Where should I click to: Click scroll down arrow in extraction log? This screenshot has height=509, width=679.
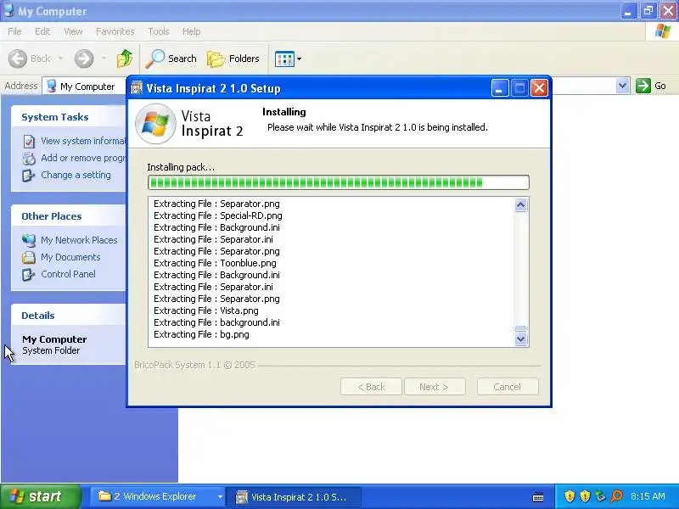tap(520, 338)
